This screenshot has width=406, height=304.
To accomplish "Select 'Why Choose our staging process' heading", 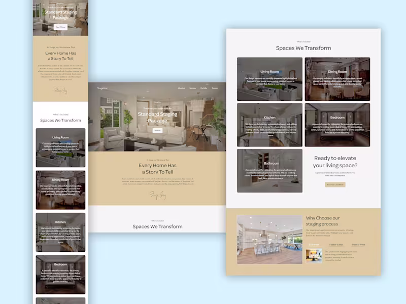I will tap(323, 221).
